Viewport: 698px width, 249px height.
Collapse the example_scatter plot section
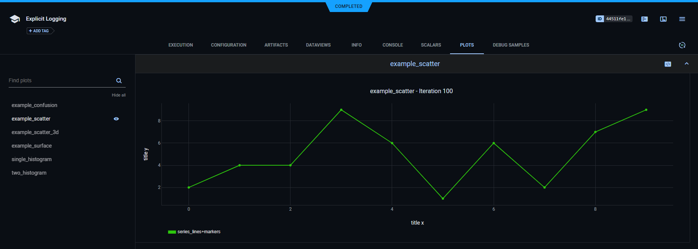point(686,64)
